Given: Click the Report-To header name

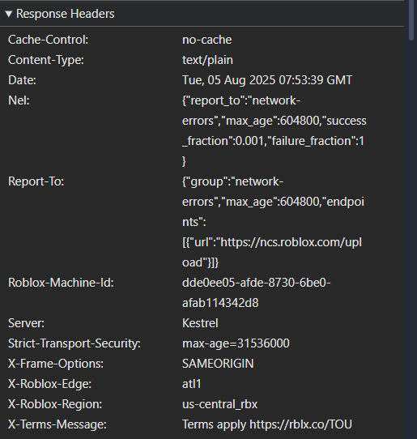Looking at the screenshot, I should tap(36, 181).
